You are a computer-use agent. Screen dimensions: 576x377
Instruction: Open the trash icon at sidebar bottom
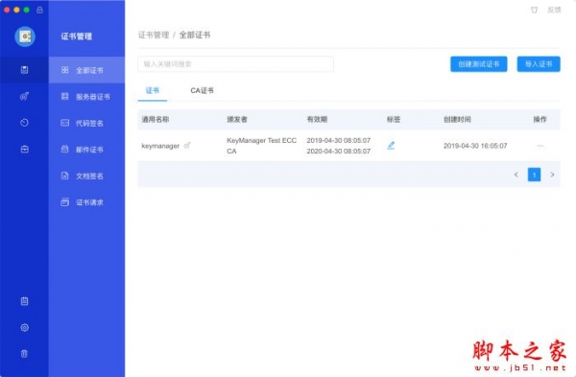[24, 354]
